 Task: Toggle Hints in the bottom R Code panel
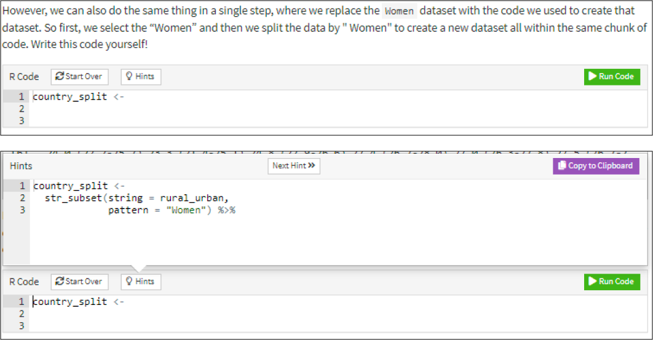coord(140,281)
